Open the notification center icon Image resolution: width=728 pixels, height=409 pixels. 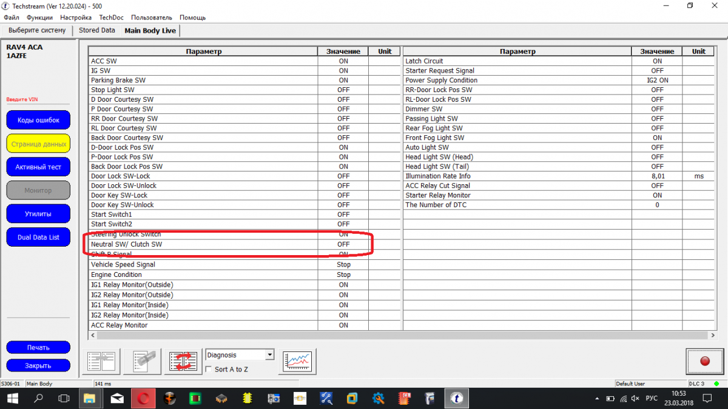[x=707, y=398]
